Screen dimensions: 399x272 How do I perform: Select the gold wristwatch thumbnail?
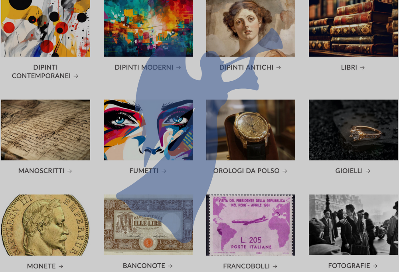251,130
